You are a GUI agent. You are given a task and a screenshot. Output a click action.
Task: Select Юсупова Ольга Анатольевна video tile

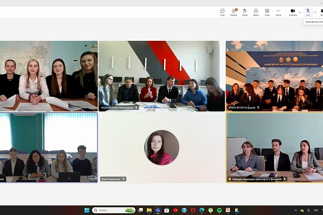point(161,76)
